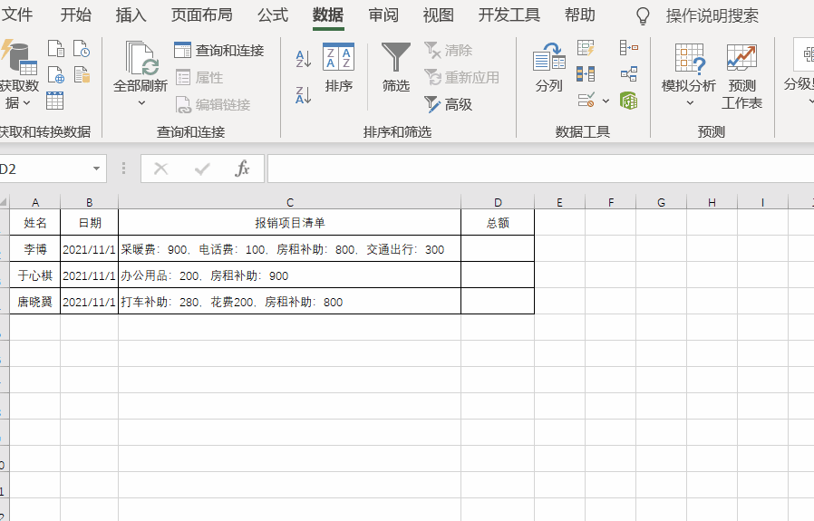Click the From Table/Range grid icon
Screen dimensions: 814x521
[54, 101]
